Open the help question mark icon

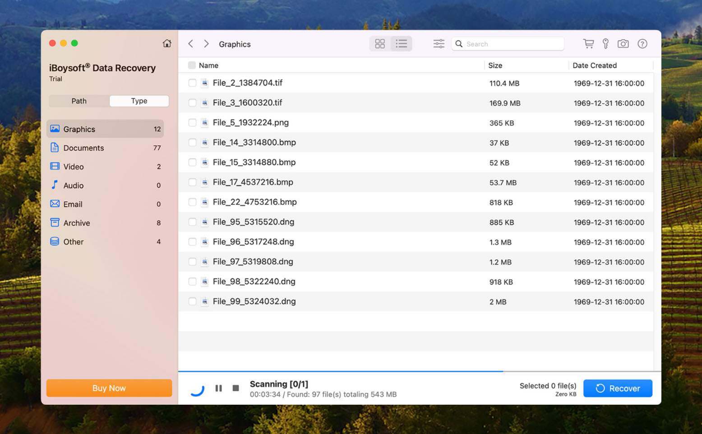[642, 44]
